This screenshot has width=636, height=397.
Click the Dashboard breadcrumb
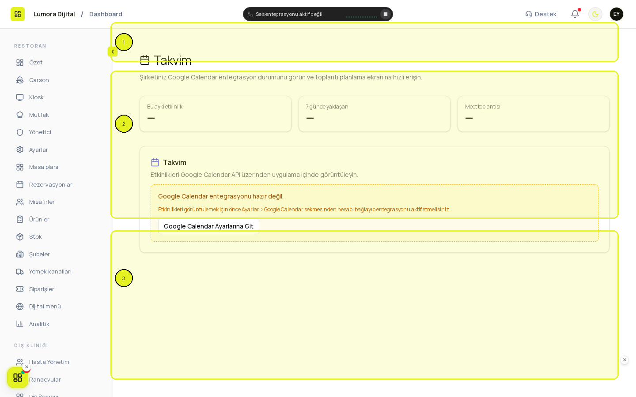106,14
